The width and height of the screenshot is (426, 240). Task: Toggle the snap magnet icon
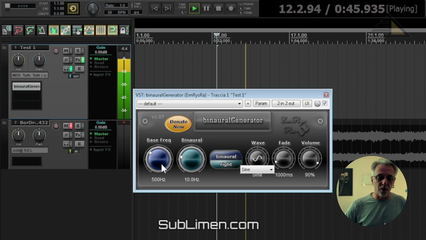tap(112, 30)
